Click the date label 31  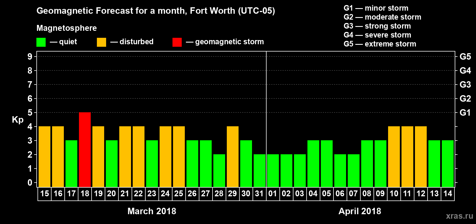[x=260, y=194]
